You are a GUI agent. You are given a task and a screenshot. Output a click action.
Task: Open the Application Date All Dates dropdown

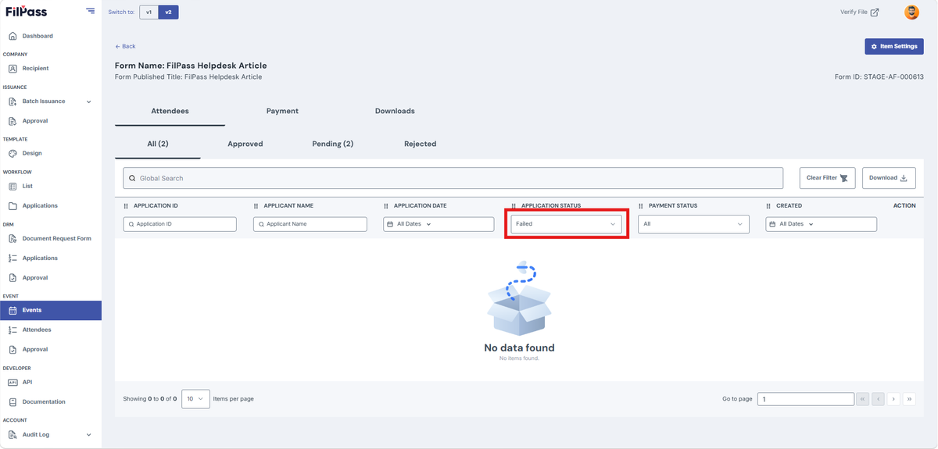[x=439, y=224]
